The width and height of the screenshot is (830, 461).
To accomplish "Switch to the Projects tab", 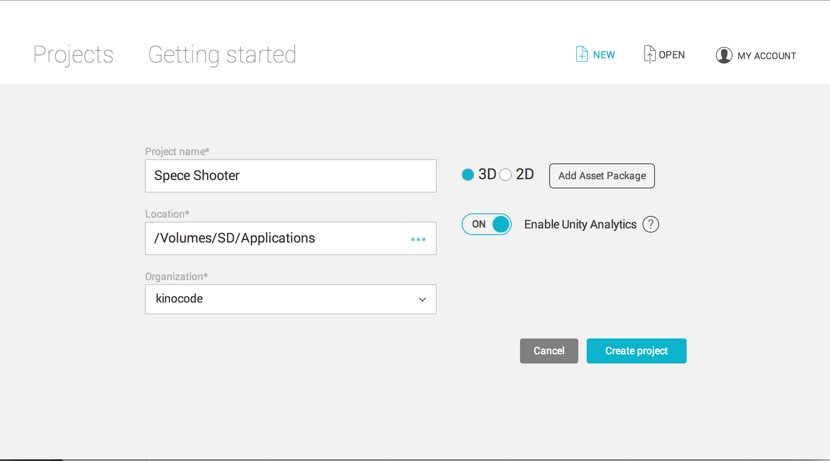I will pyautogui.click(x=73, y=55).
